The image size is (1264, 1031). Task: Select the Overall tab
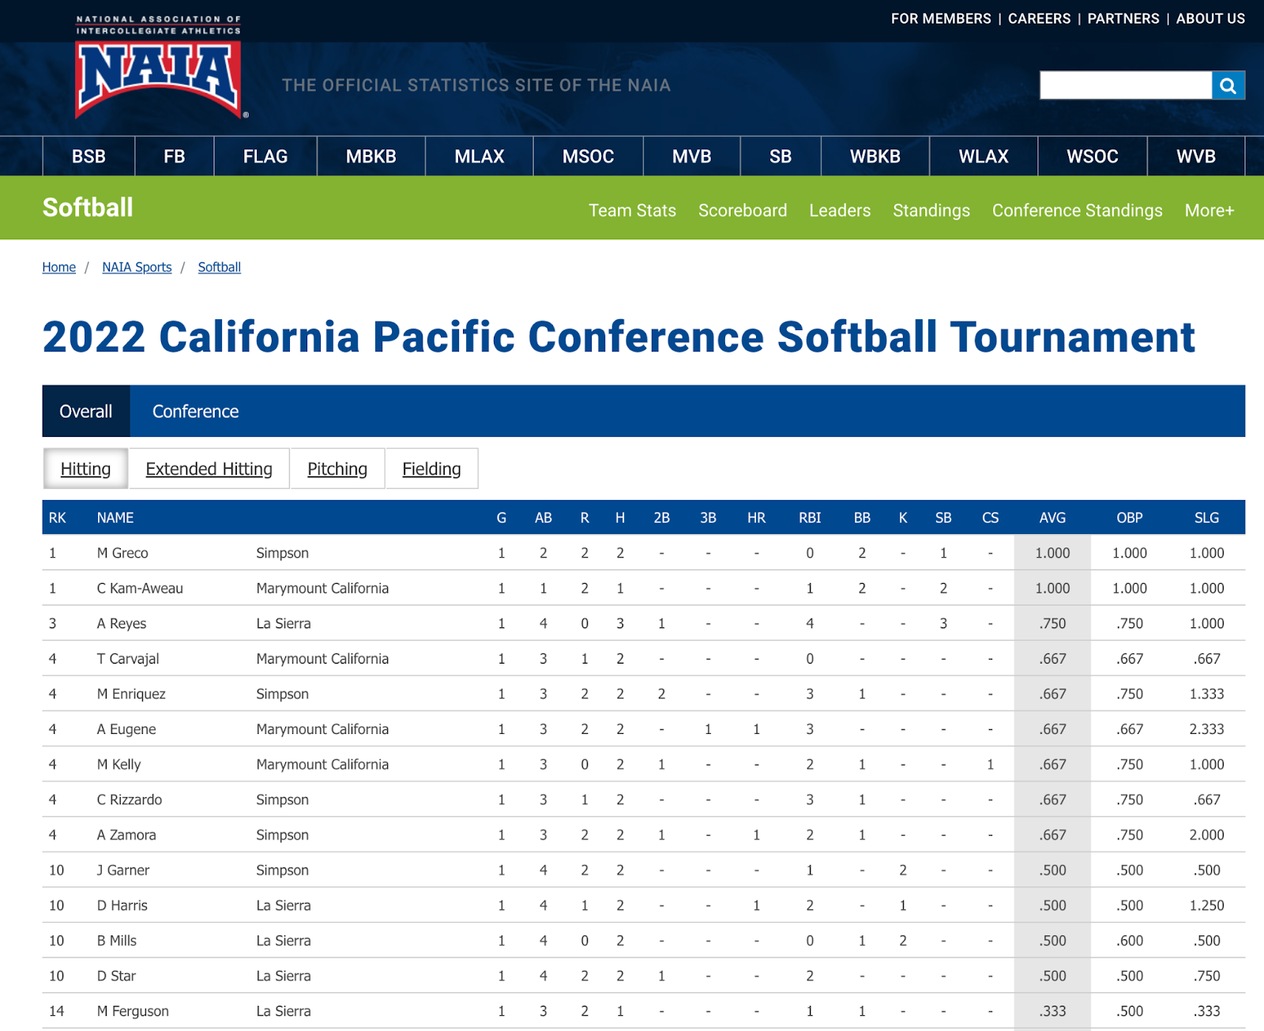click(86, 412)
